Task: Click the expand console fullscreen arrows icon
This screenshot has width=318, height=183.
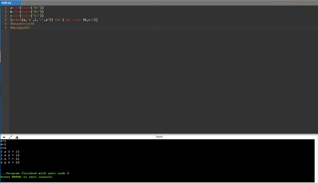Action: tap(10, 137)
